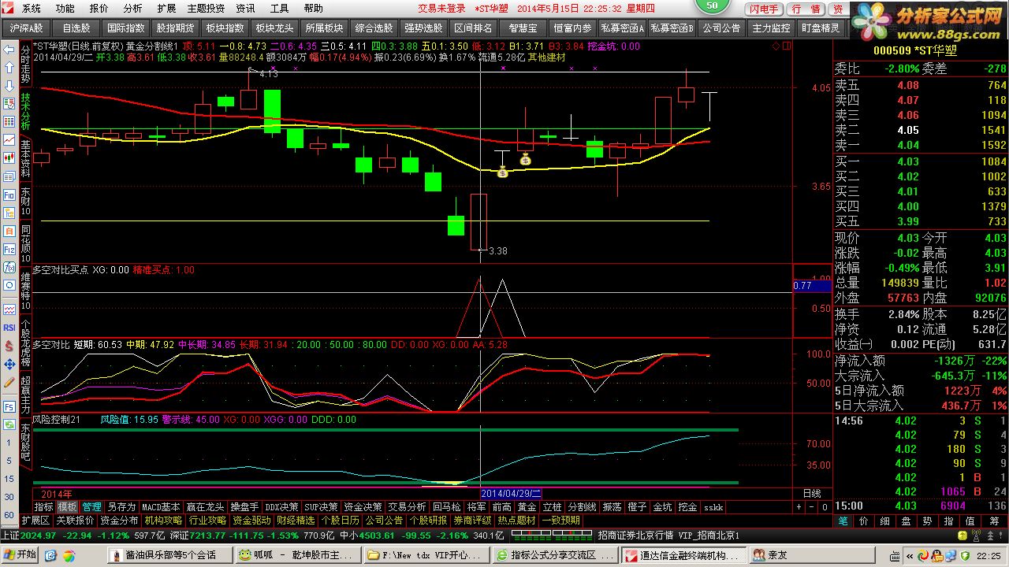Select the blue four-way move arrows icon
Viewport: 1009px width, 567px height.
(x=9, y=365)
